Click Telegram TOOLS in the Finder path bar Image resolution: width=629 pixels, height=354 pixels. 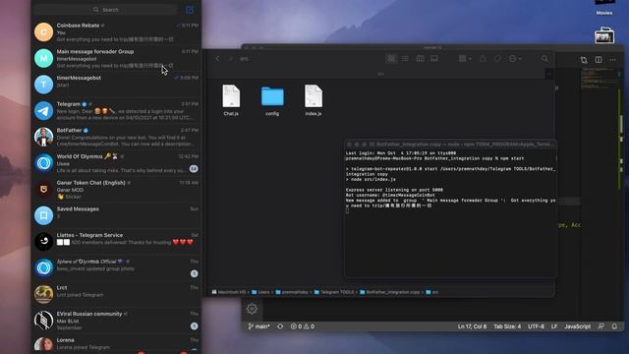tap(334, 292)
